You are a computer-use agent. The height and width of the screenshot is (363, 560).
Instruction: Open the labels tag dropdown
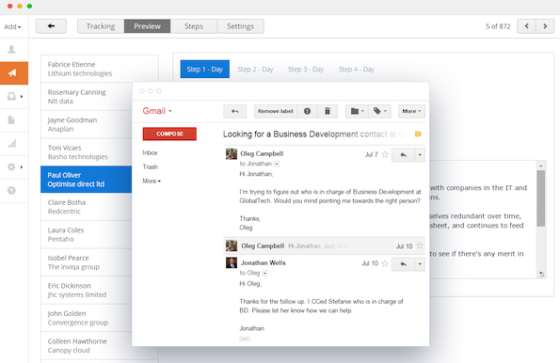(x=379, y=111)
